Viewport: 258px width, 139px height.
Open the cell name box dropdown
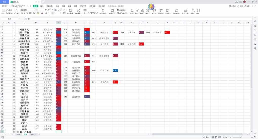click(19, 19)
